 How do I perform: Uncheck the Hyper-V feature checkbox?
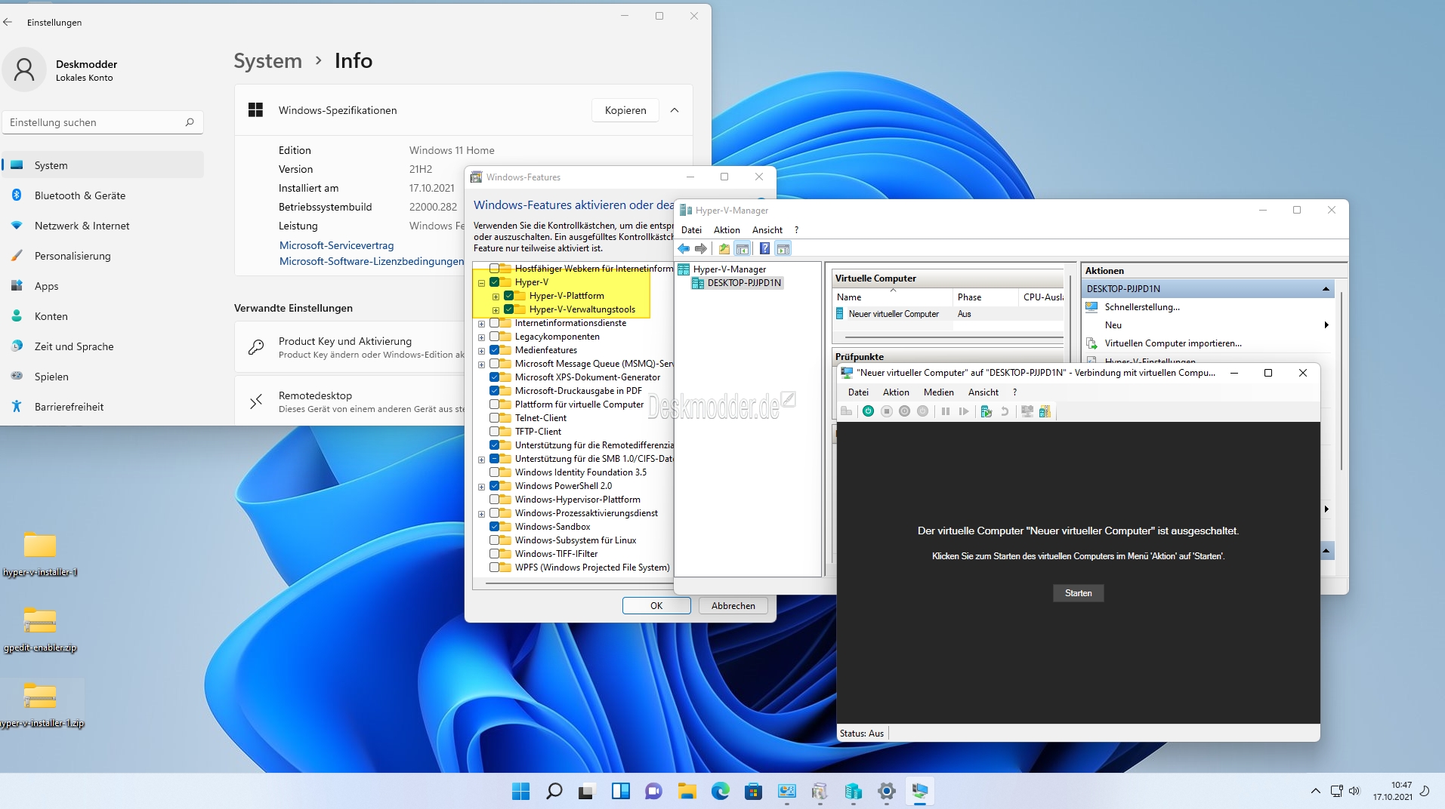(495, 282)
